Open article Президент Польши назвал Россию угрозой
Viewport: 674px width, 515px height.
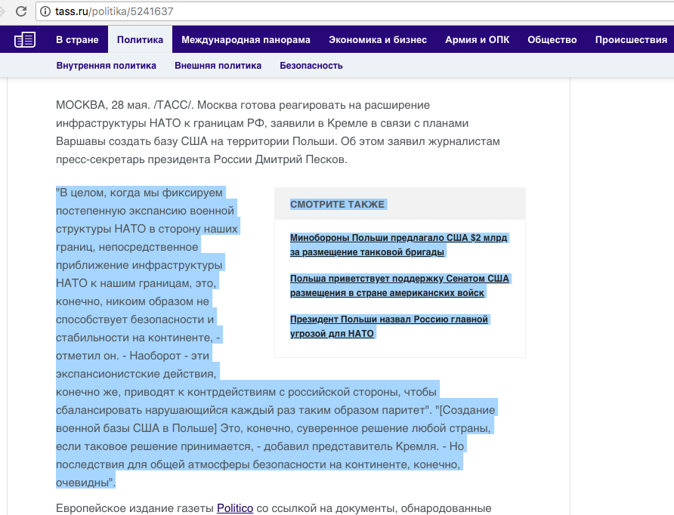pos(388,326)
